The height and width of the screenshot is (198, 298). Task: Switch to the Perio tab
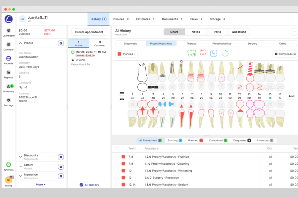click(217, 32)
